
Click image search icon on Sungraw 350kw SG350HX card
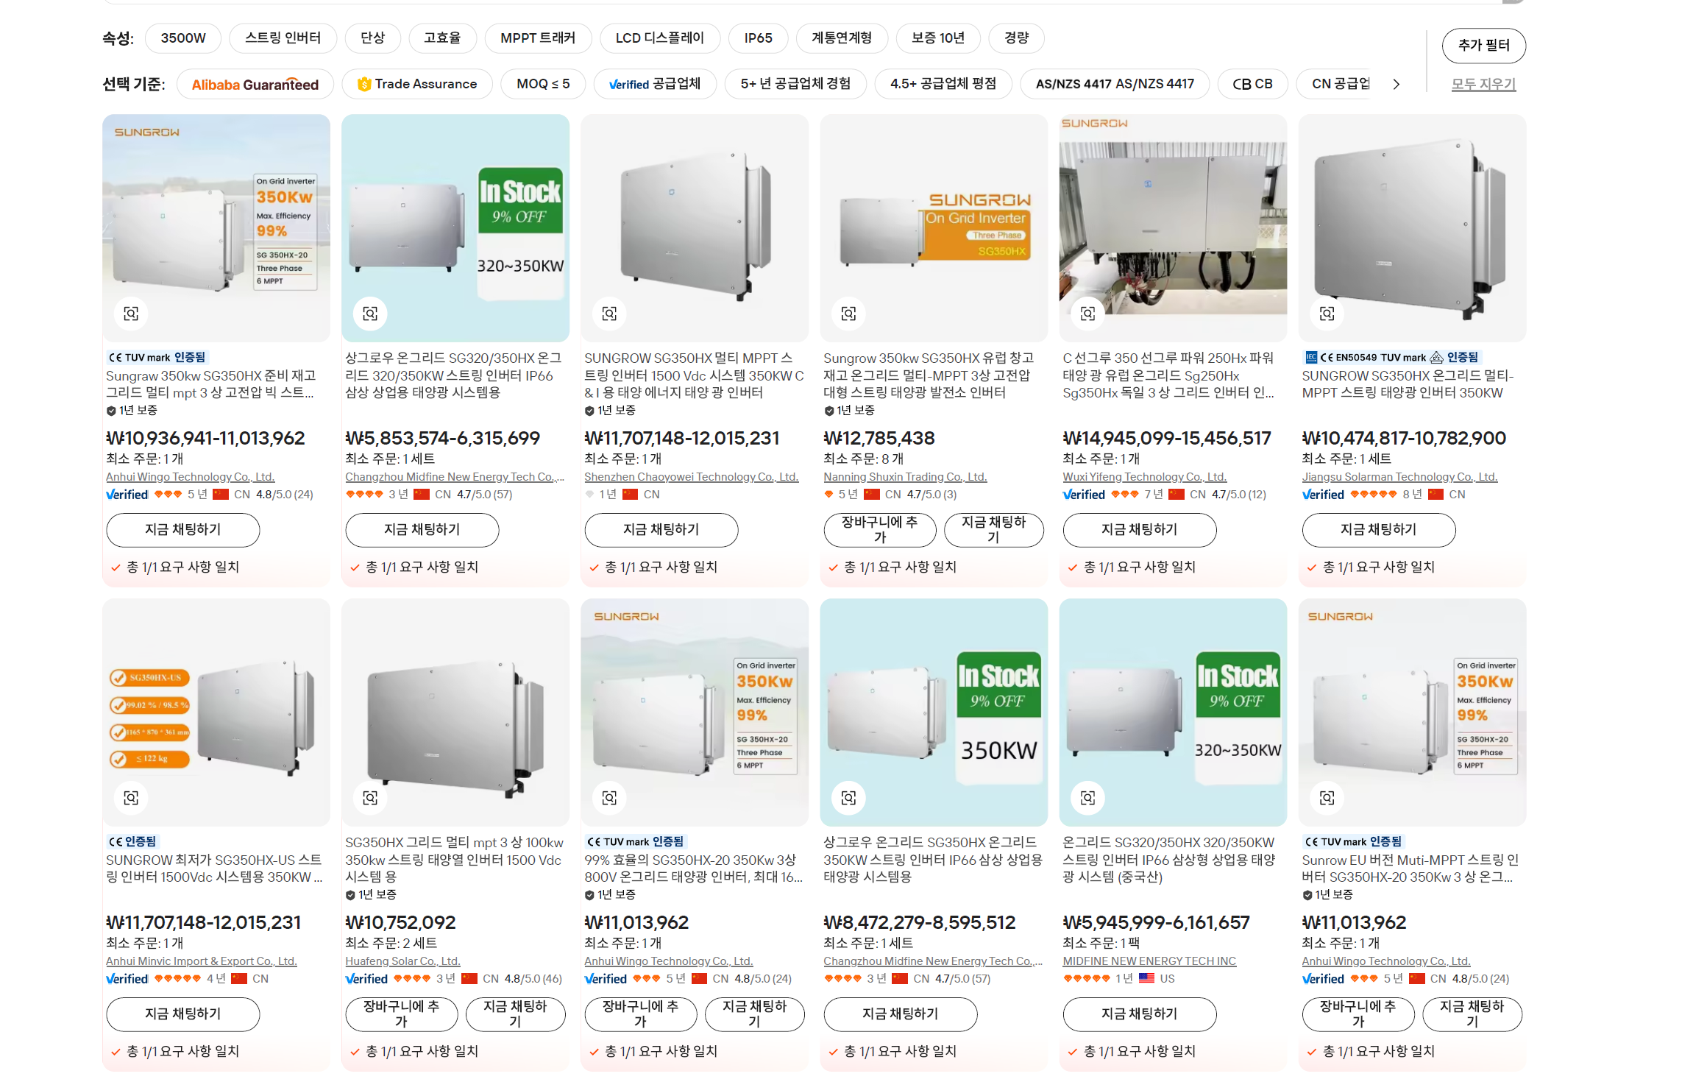(131, 314)
